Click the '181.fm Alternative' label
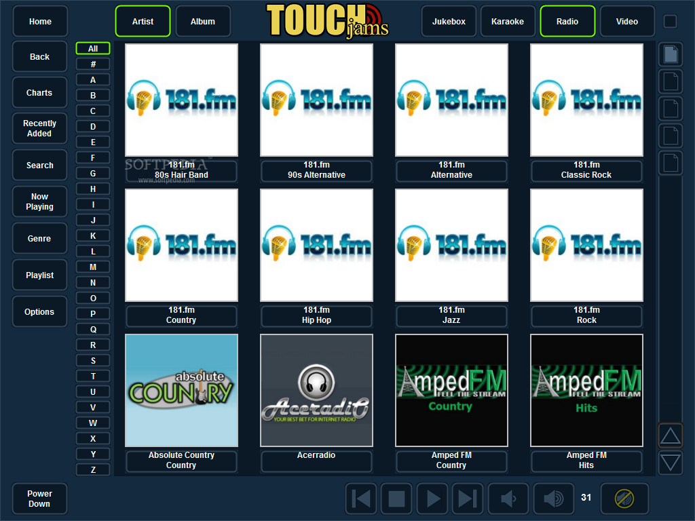 451,170
